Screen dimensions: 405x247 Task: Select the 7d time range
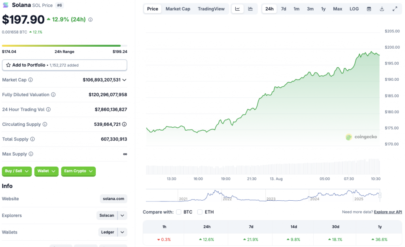tap(284, 9)
